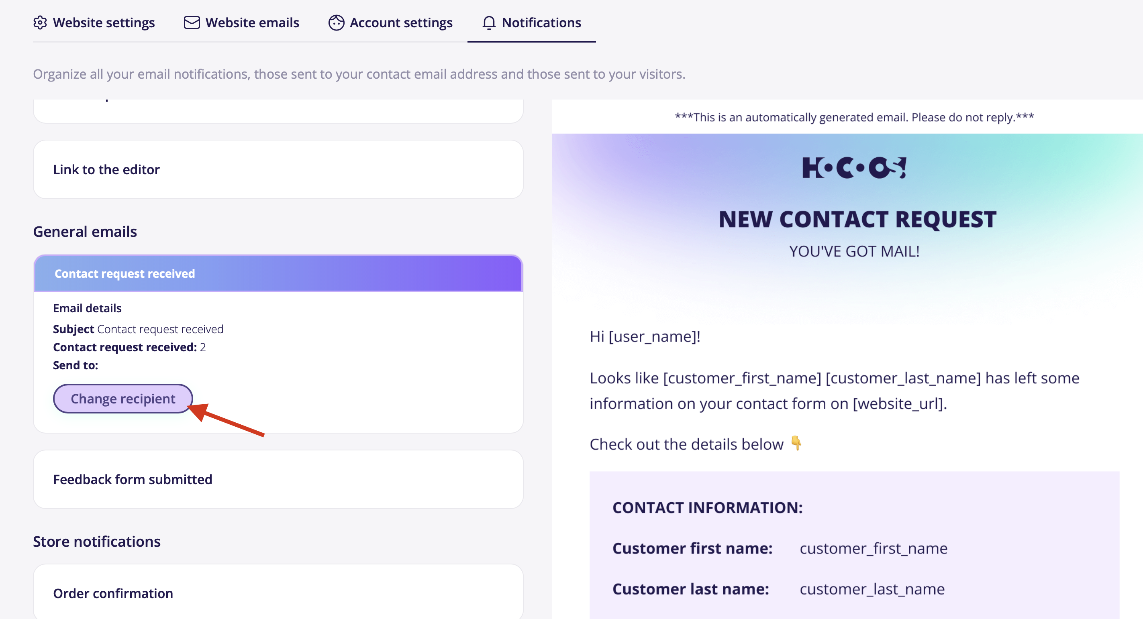Open the Website settings tab
Viewport: 1143px width, 619px height.
(103, 22)
